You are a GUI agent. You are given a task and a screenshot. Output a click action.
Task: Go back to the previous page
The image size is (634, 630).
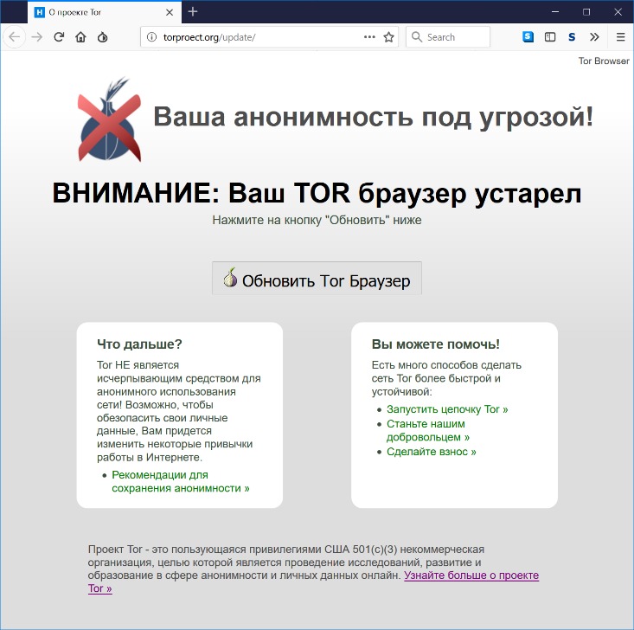click(15, 37)
